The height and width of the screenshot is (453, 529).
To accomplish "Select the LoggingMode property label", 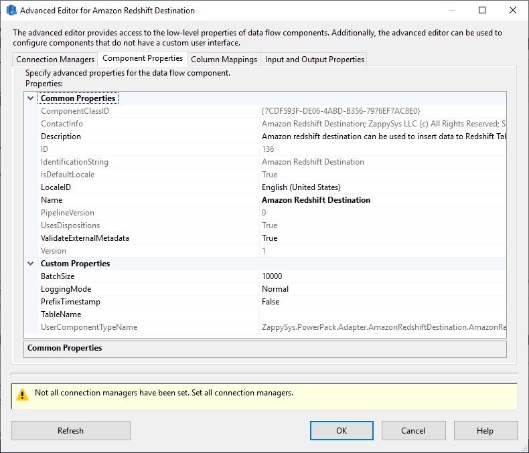I will coord(66,289).
